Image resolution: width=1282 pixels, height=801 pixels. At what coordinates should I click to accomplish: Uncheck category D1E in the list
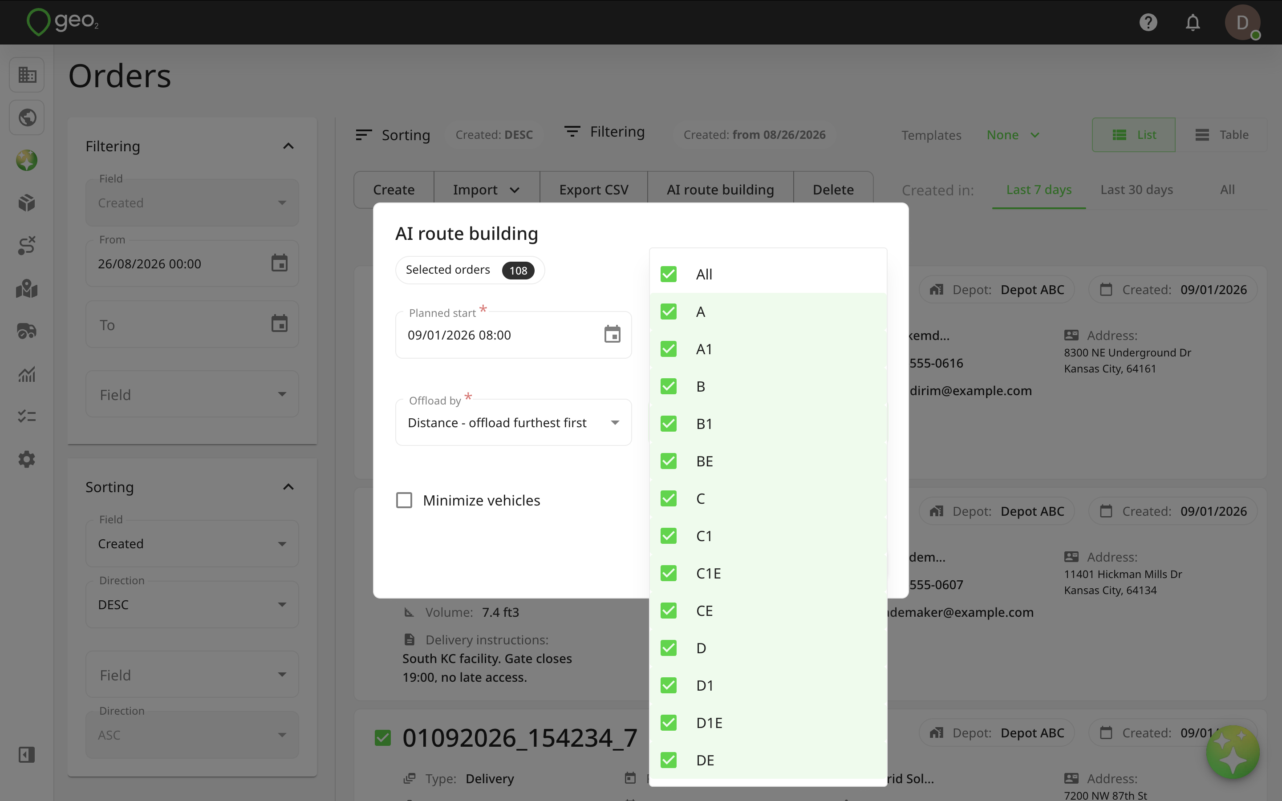[x=669, y=723]
